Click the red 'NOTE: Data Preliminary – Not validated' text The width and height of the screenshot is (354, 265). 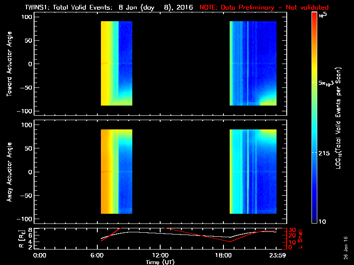point(264,8)
